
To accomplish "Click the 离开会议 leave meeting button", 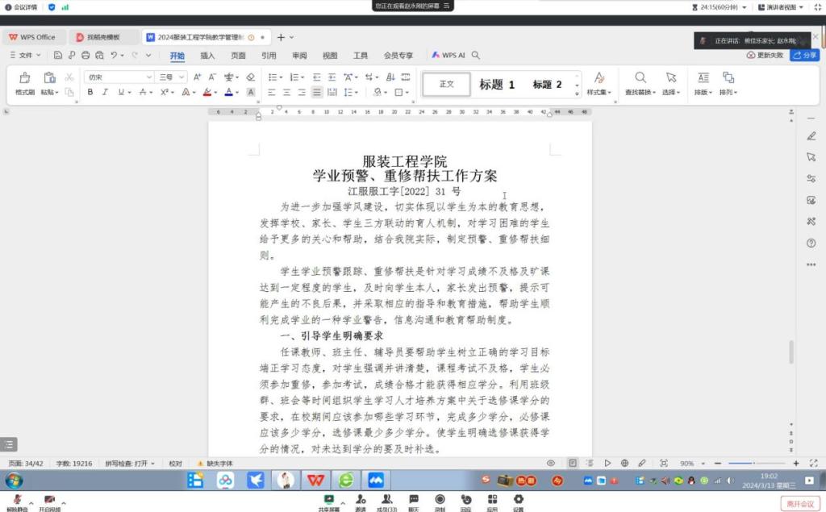I will point(799,504).
